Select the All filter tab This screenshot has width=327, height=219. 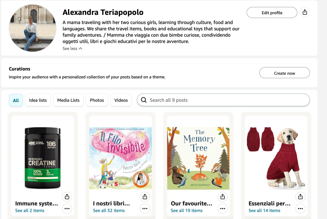pos(16,100)
